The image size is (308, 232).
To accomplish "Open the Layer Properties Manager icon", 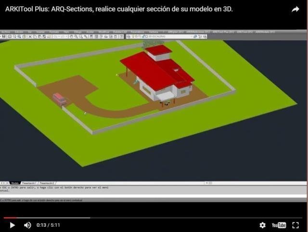I will point(128,37).
